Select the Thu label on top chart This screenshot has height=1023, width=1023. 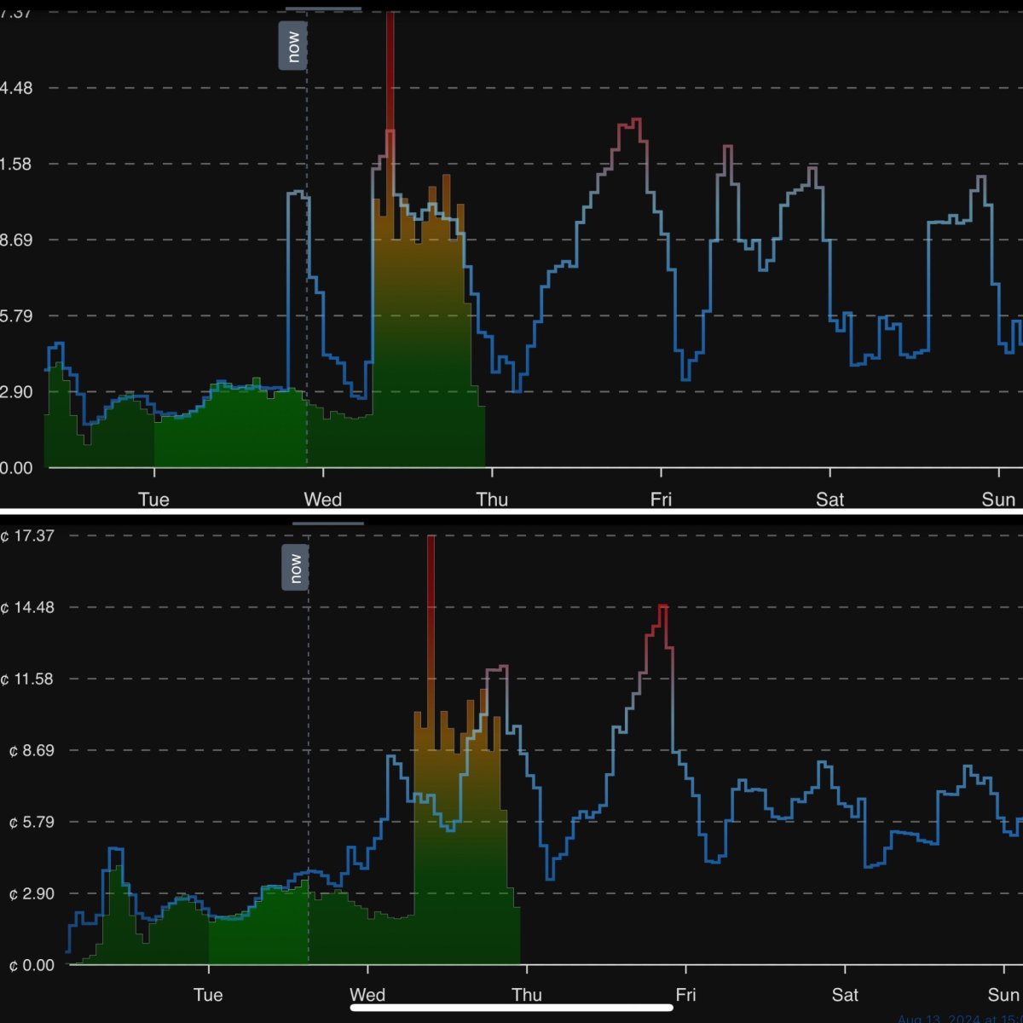492,500
